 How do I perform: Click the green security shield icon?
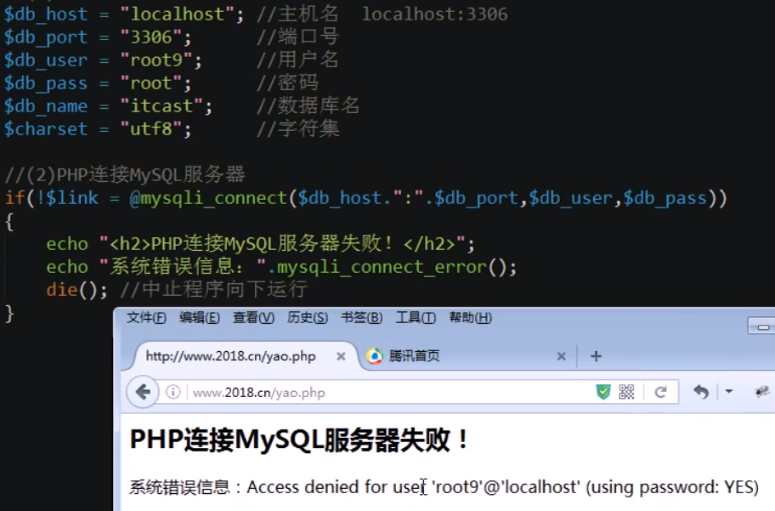603,392
